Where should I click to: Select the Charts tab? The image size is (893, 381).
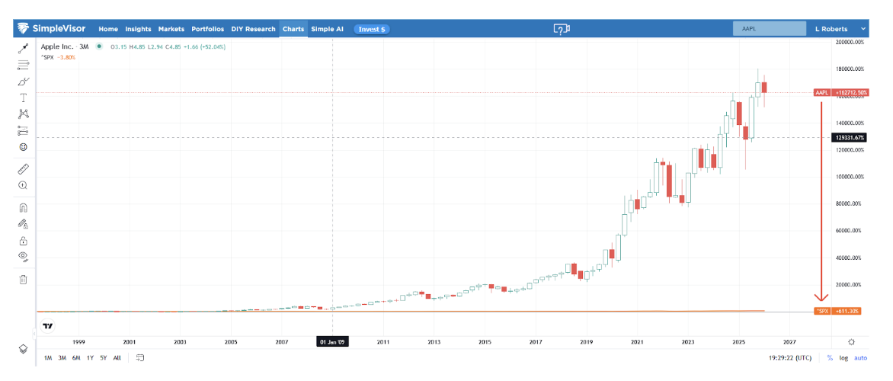tap(293, 29)
